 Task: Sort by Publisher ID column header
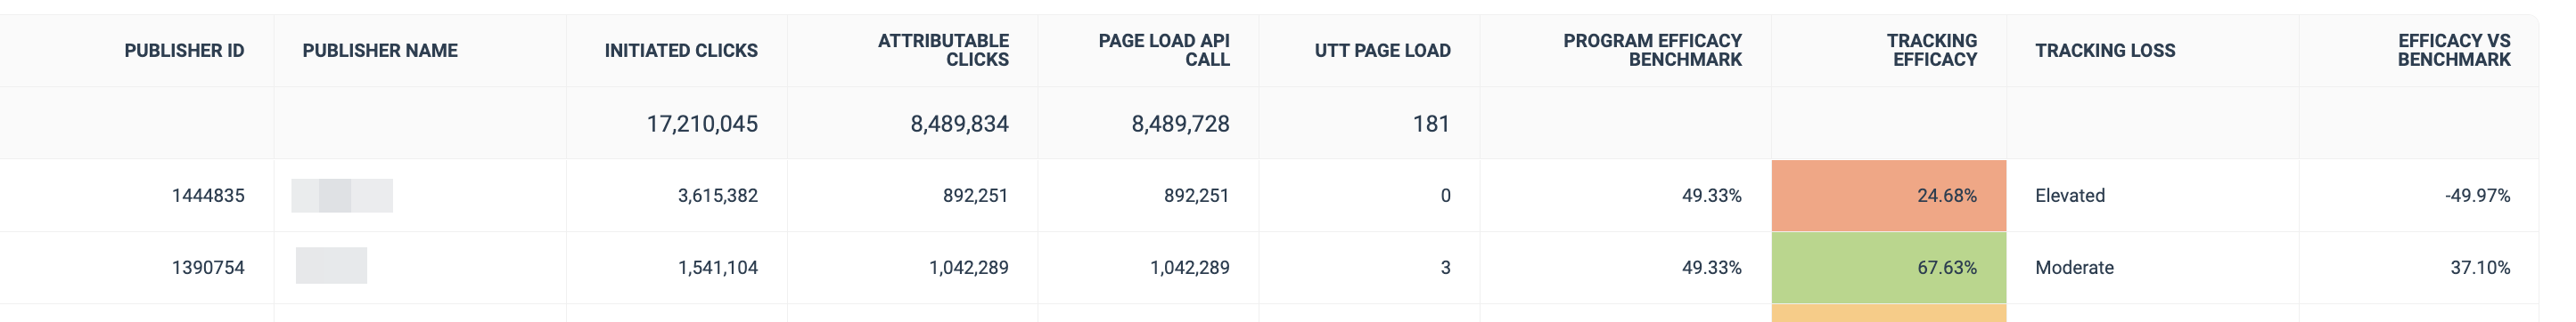pos(184,50)
